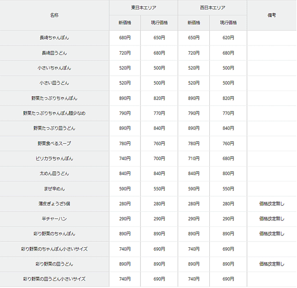Image resolution: width=297 pixels, height=288 pixels.
Task: Select the 野菜たっぷりちゃんぽん麺少なめ row name
Action: 54,113
